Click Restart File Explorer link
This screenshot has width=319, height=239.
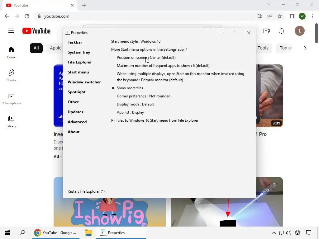click(86, 191)
